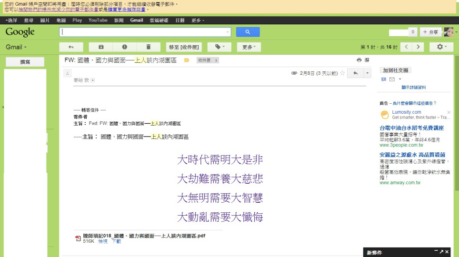Remove the 收件匣 label via its x
Screen dimensions: 459x257
(x=216, y=60)
